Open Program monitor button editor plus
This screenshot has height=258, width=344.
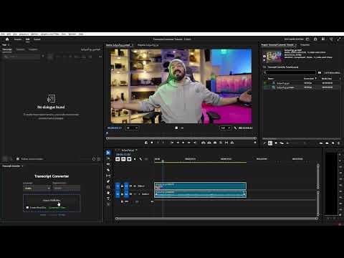pyautogui.click(x=255, y=143)
